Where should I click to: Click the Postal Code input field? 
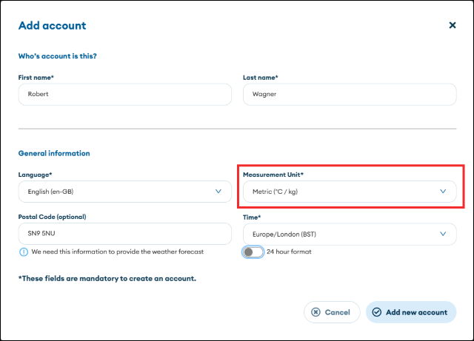click(125, 234)
